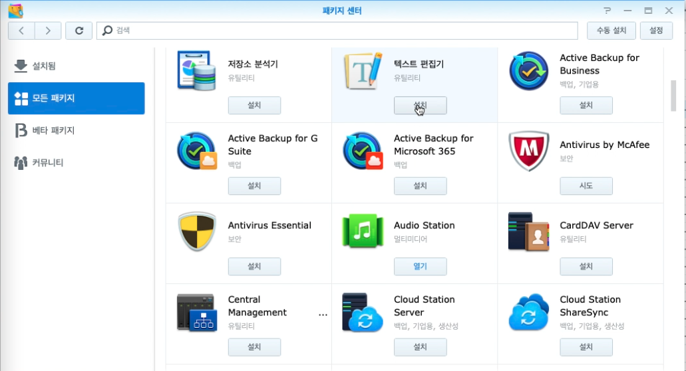
Task: Click the Manual Install (수동 설치) button
Action: pos(611,31)
